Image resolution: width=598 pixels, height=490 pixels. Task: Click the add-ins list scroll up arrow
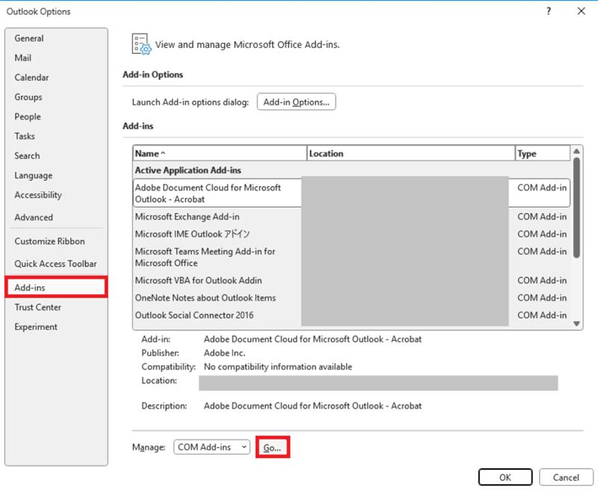[x=576, y=152]
